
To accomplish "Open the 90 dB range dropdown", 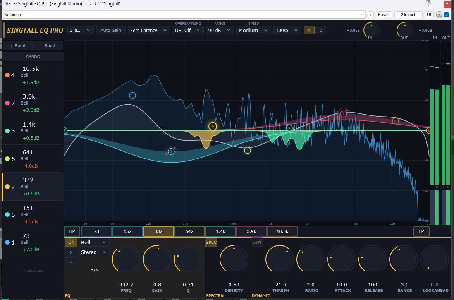I will 219,30.
